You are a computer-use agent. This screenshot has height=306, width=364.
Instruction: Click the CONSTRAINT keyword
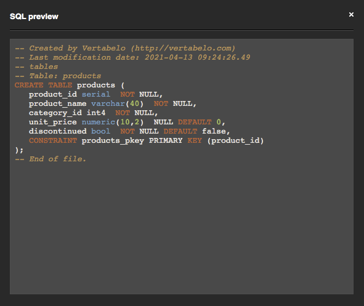click(53, 140)
